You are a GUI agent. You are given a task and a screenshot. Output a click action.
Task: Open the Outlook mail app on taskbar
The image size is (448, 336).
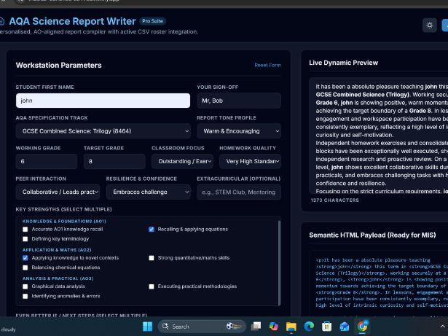(345, 327)
